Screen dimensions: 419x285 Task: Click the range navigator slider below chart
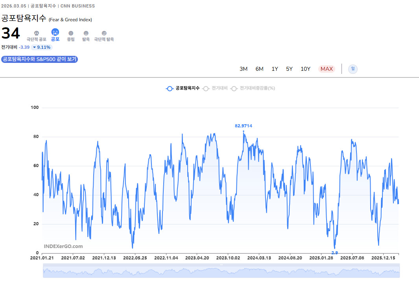pyautogui.click(x=221, y=271)
